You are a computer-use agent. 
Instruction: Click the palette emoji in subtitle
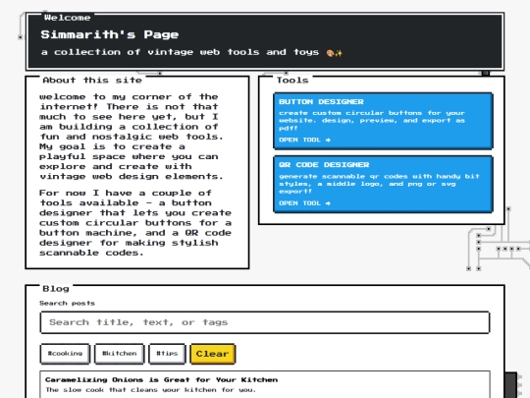click(x=330, y=53)
